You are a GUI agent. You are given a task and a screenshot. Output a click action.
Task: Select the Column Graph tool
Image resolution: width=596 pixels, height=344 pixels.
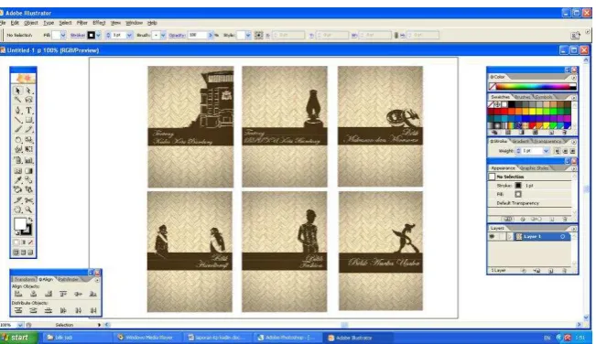click(29, 160)
